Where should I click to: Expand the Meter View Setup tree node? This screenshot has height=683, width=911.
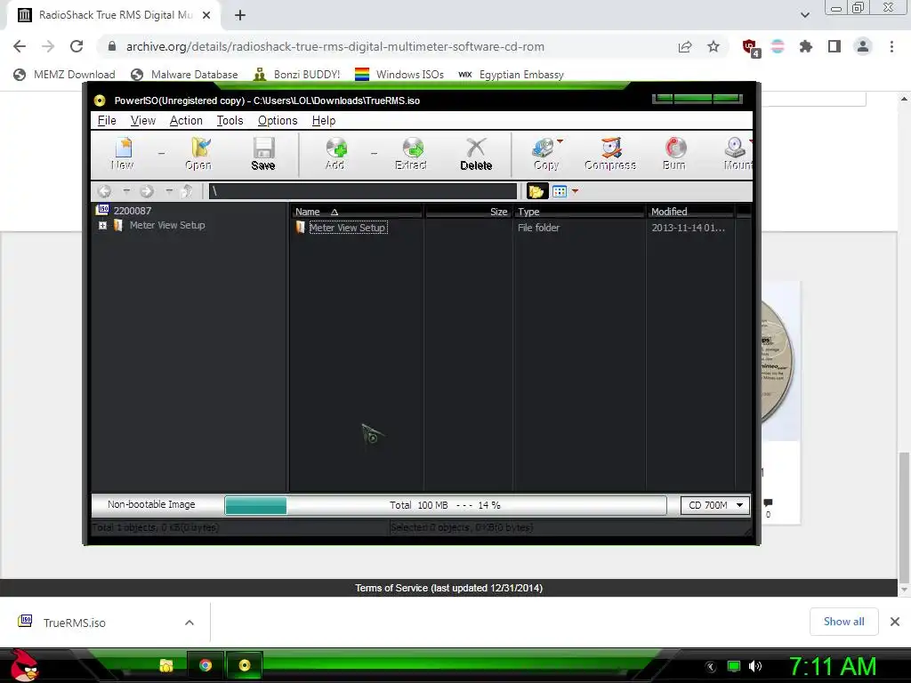[x=103, y=225]
